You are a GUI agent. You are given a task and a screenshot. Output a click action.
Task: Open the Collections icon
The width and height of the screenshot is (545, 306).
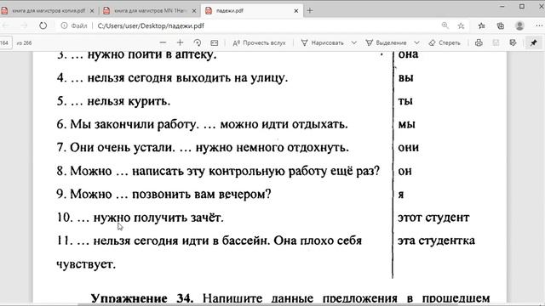tap(501, 25)
